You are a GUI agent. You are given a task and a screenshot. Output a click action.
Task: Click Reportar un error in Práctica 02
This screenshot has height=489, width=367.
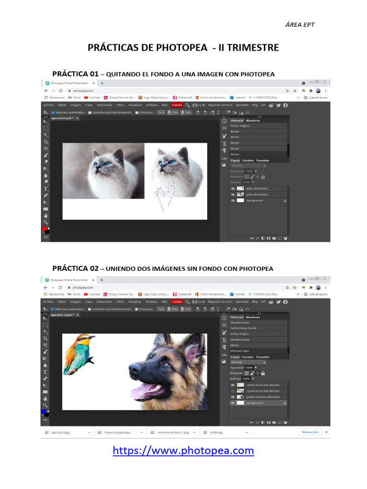click(x=220, y=302)
